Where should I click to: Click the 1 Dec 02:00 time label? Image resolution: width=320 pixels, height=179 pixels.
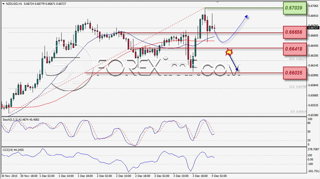(x=47, y=176)
